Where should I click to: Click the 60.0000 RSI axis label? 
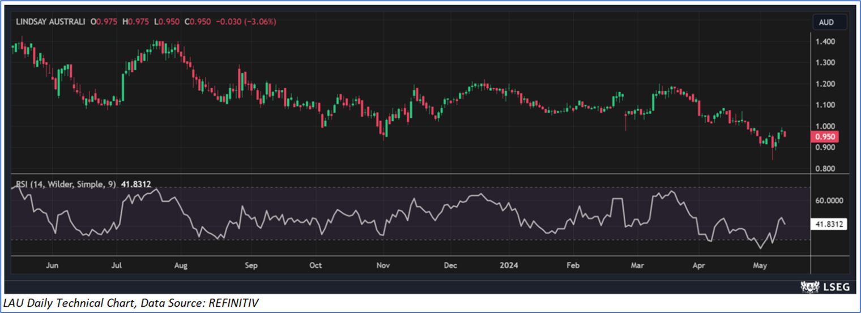[x=830, y=200]
